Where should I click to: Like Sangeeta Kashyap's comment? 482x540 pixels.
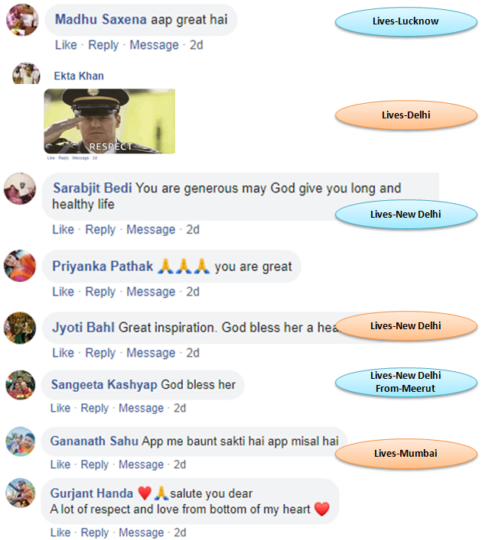pyautogui.click(x=60, y=408)
